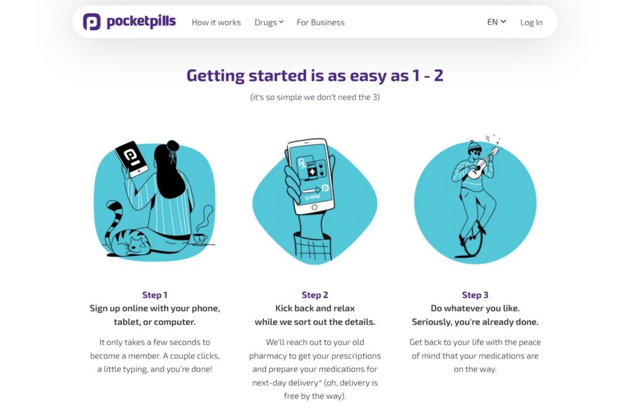The height and width of the screenshot is (412, 631).
Task: Click the Getting started main heading
Action: coord(315,76)
